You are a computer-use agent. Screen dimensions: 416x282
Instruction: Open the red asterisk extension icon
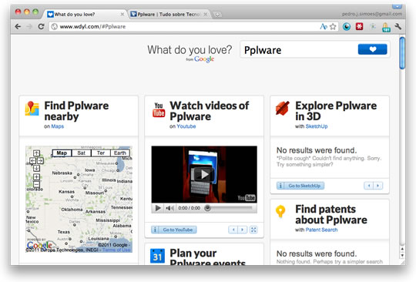click(x=359, y=26)
